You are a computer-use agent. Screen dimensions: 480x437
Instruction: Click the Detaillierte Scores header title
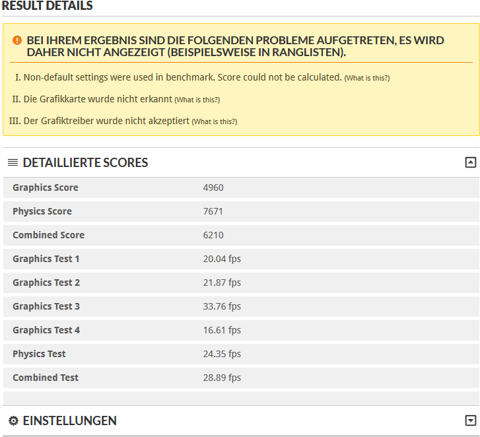point(85,162)
